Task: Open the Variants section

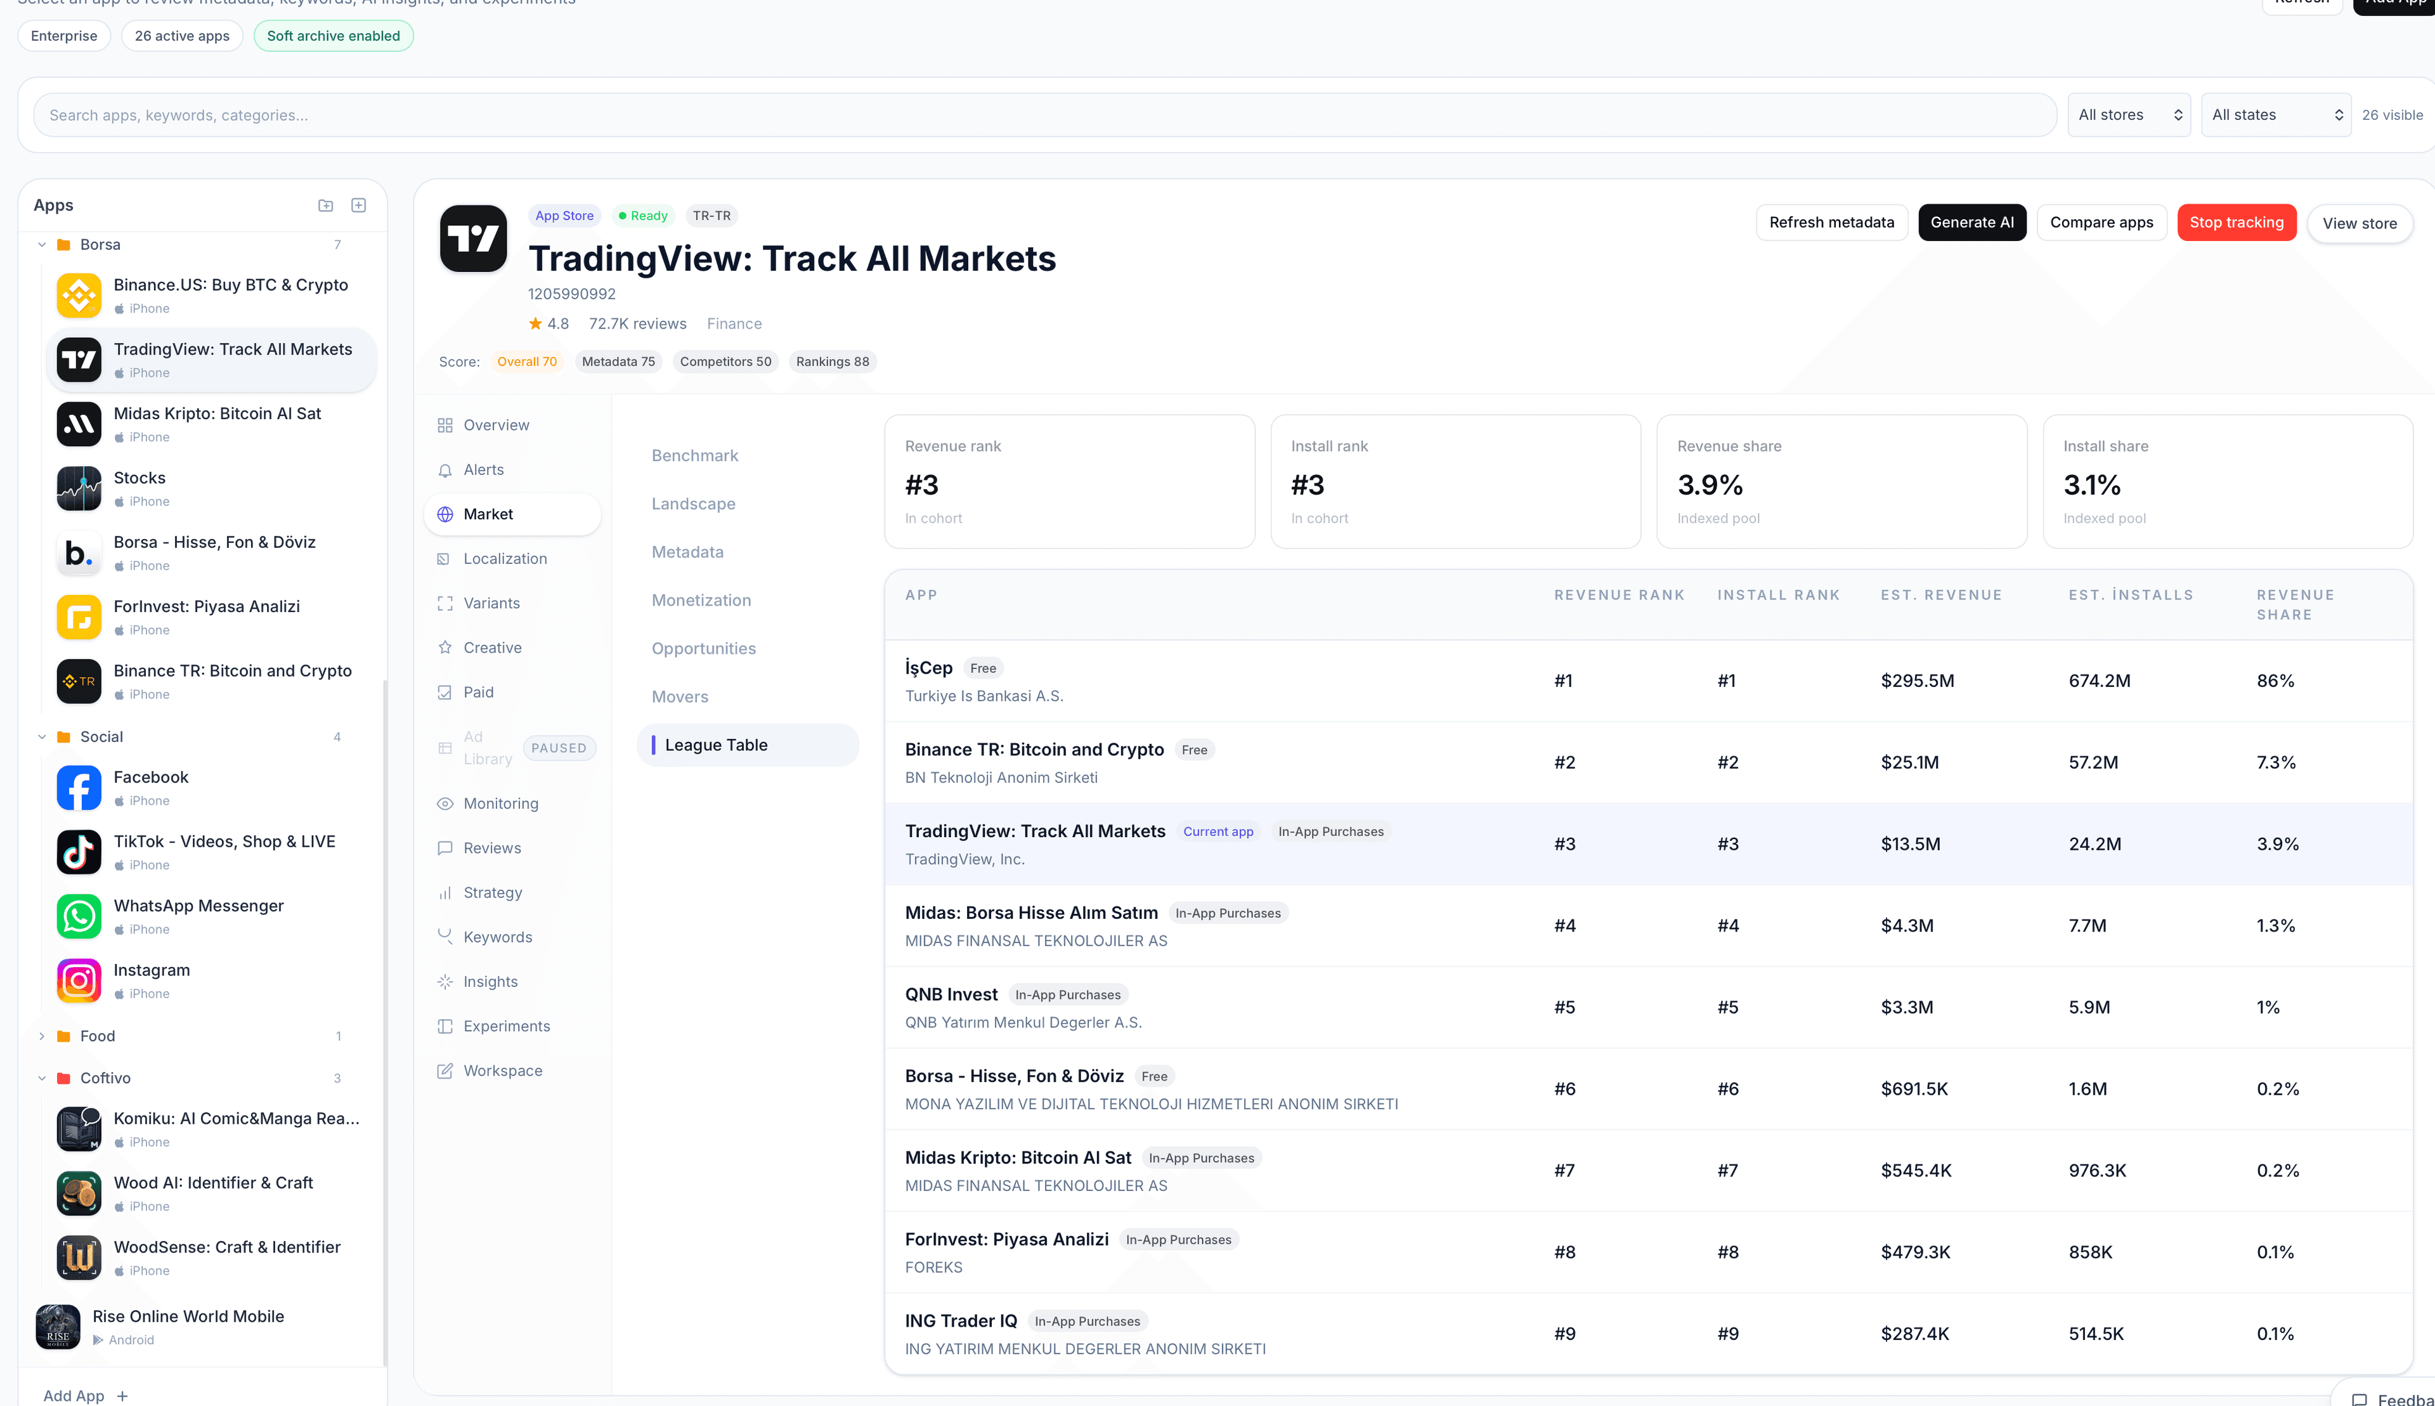Action: (x=512, y=604)
